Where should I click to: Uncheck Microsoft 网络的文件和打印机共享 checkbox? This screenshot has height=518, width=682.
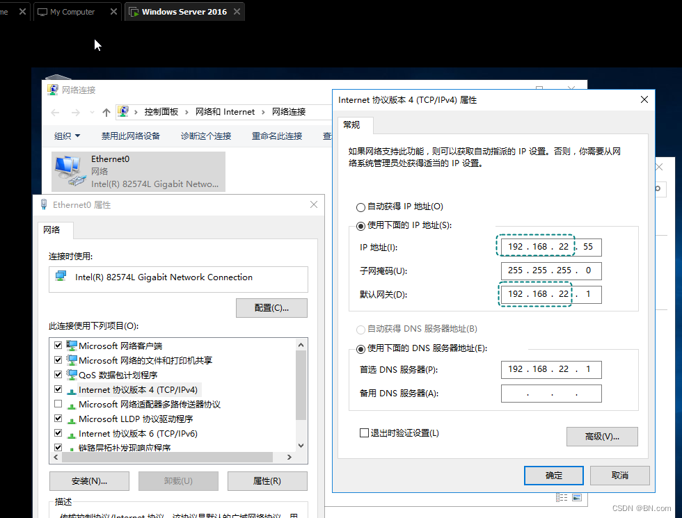coord(58,360)
